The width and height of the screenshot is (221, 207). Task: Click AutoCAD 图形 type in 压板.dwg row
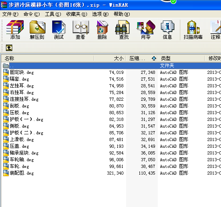(174, 113)
